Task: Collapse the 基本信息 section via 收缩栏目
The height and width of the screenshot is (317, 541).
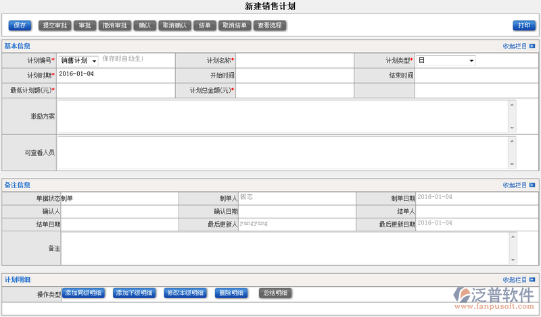Action: click(519, 47)
